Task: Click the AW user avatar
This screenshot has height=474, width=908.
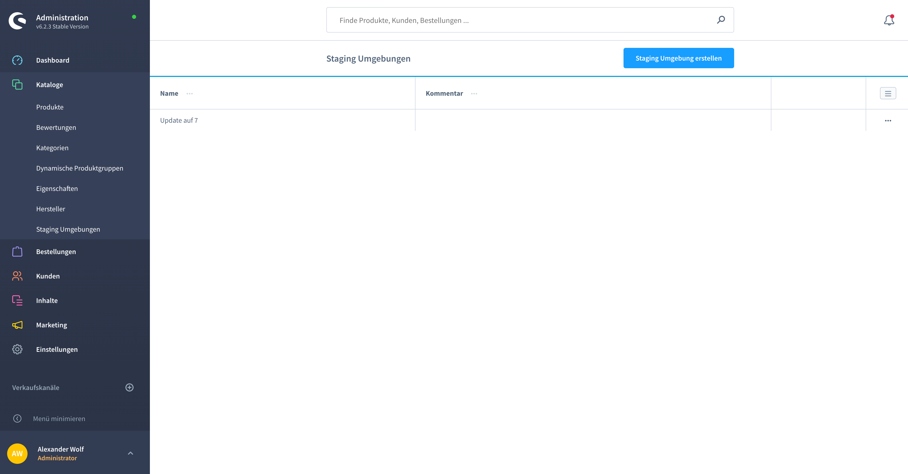Action: (x=17, y=453)
